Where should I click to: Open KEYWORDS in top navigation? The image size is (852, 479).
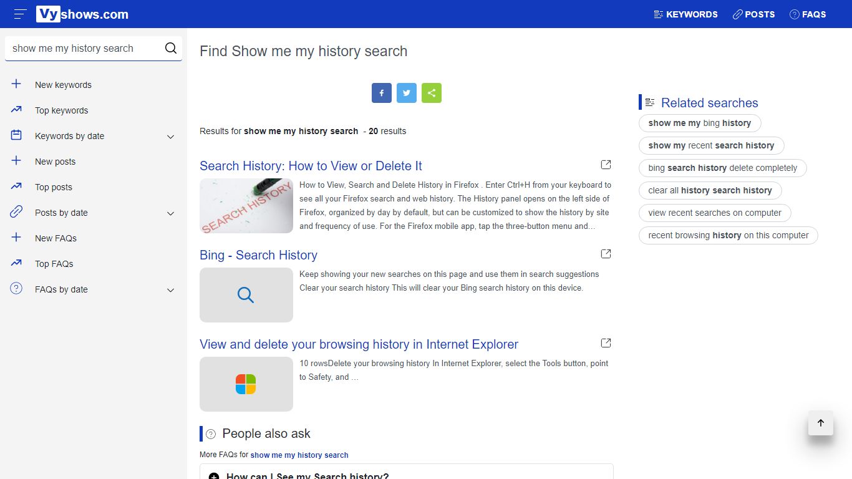685,14
